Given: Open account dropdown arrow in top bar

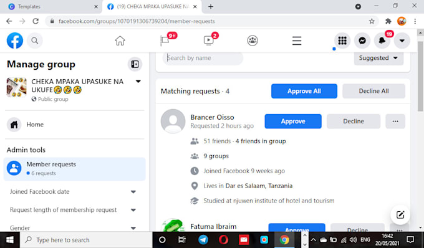Looking at the screenshot, I should [x=402, y=41].
